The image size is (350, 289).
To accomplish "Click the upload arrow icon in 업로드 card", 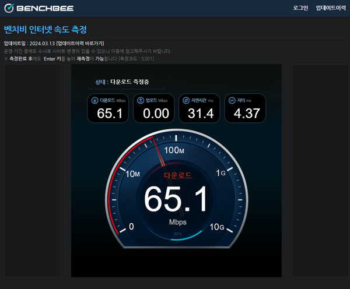I will tap(141, 101).
